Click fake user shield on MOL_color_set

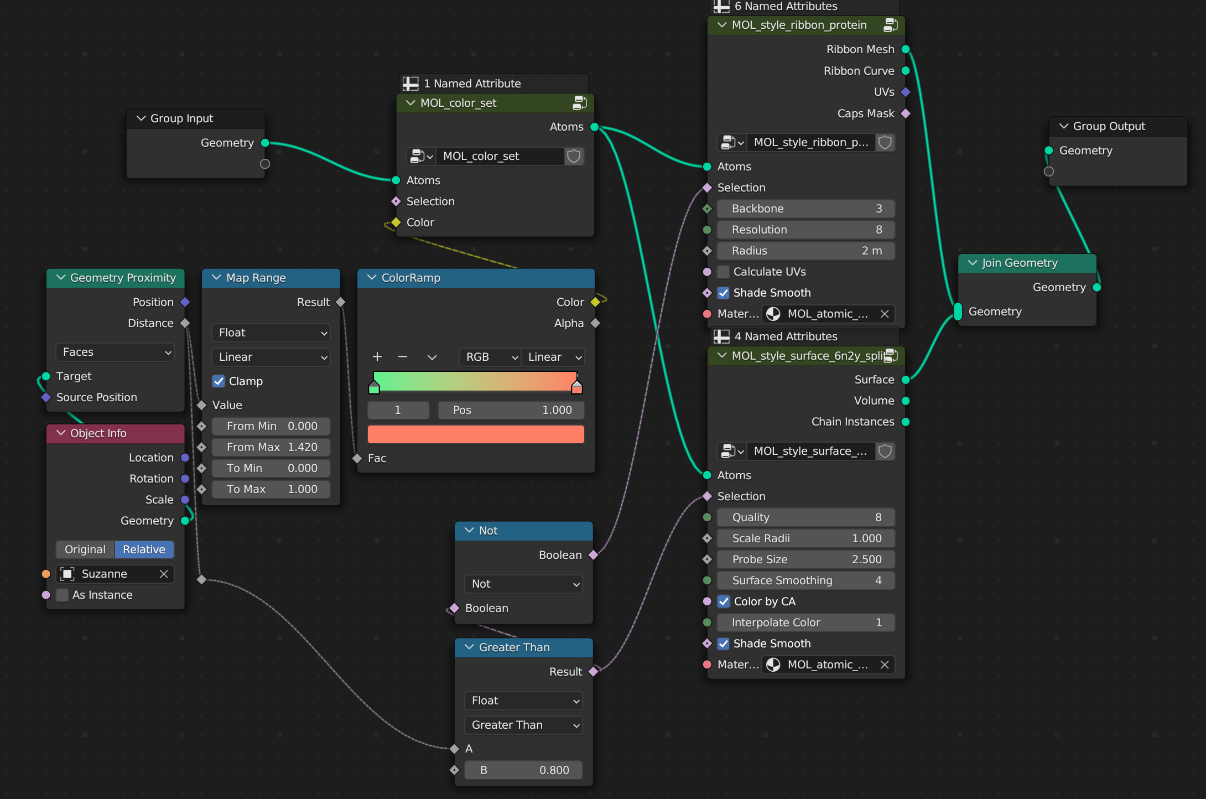pos(574,157)
